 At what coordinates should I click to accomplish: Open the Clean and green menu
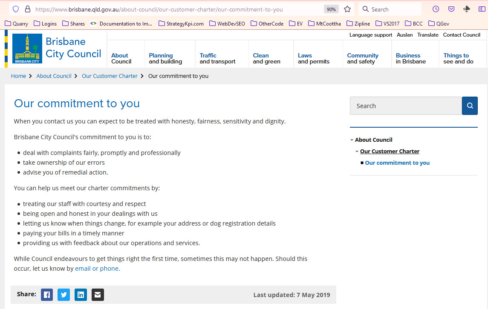(266, 58)
